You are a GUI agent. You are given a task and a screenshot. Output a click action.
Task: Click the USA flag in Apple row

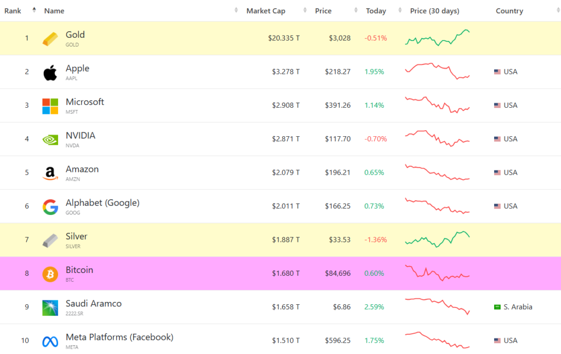tap(497, 72)
